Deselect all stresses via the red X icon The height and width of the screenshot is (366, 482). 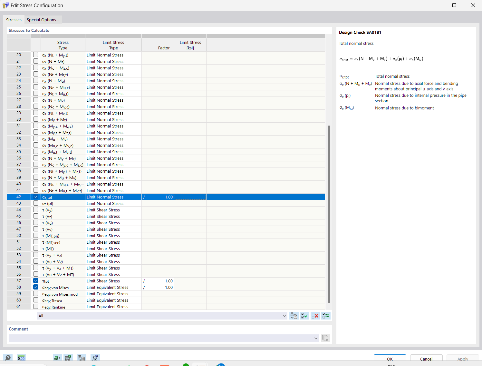315,315
